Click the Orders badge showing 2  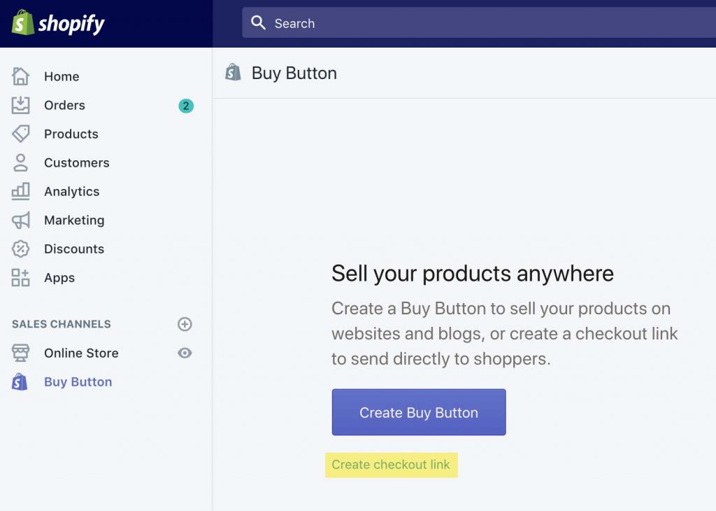pyautogui.click(x=186, y=106)
